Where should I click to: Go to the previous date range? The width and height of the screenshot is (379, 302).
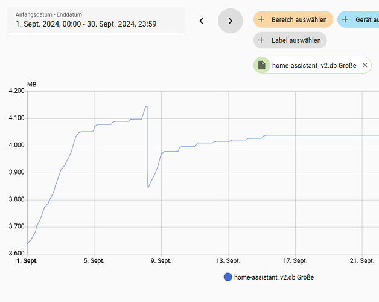[x=201, y=21]
